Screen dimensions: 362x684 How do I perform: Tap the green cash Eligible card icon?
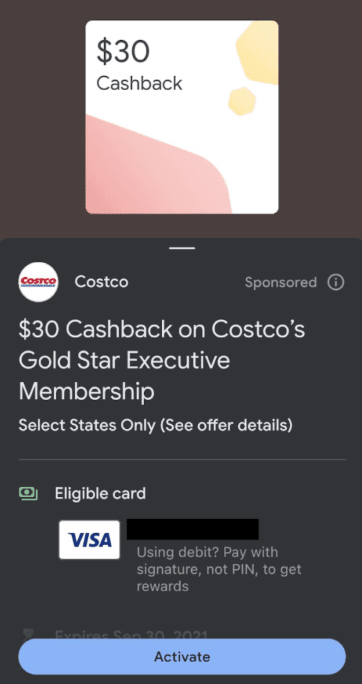[28, 494]
